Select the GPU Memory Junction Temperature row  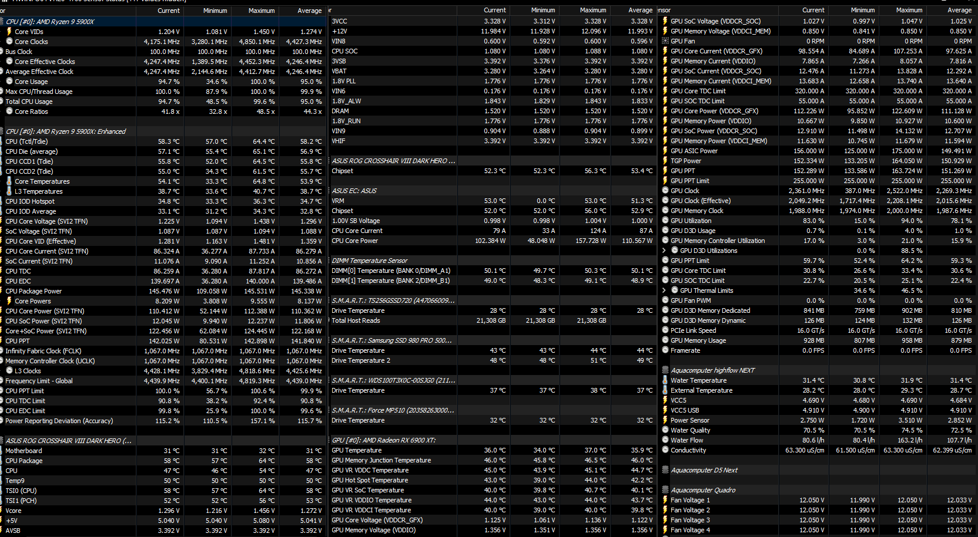tap(493, 460)
